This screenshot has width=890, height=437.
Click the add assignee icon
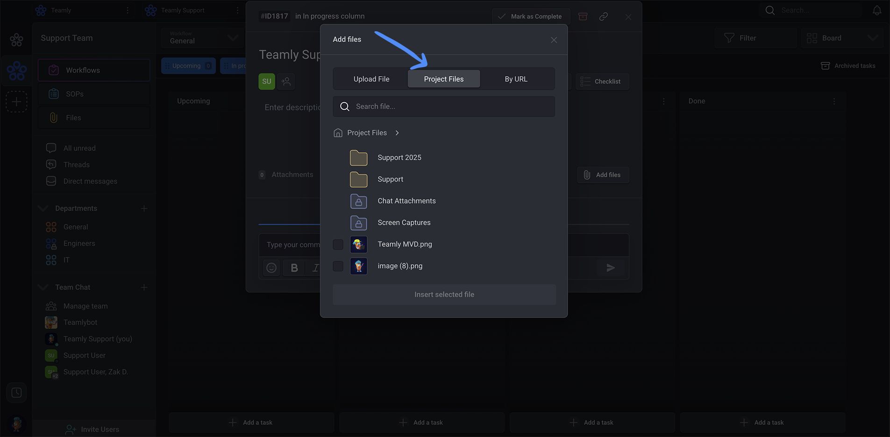pyautogui.click(x=286, y=81)
